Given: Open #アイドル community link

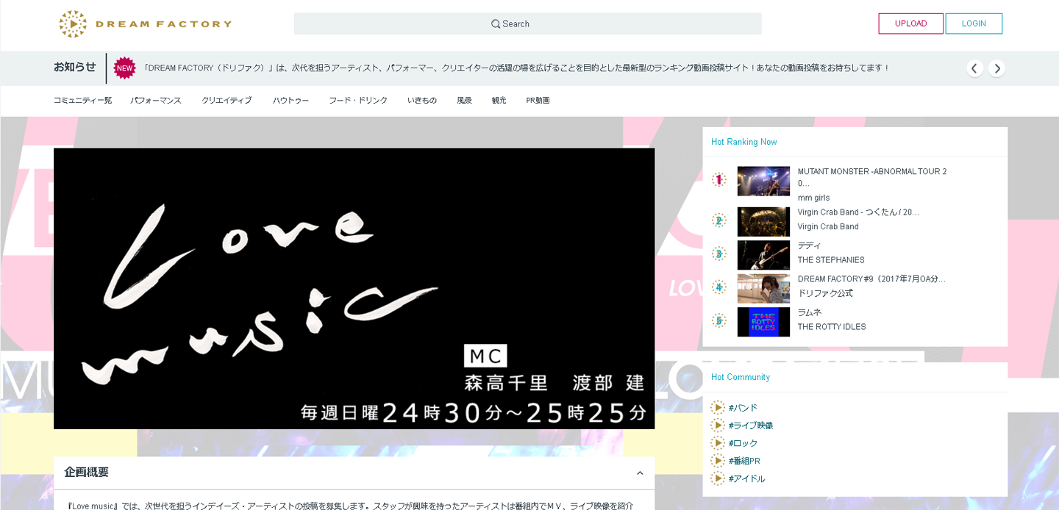Looking at the screenshot, I should pos(746,478).
